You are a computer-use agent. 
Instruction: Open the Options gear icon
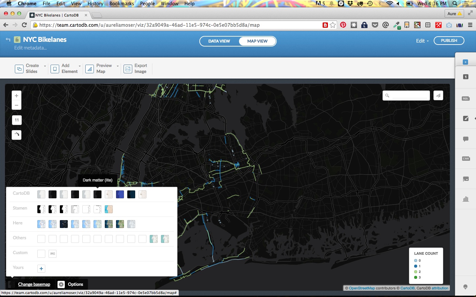coord(61,284)
